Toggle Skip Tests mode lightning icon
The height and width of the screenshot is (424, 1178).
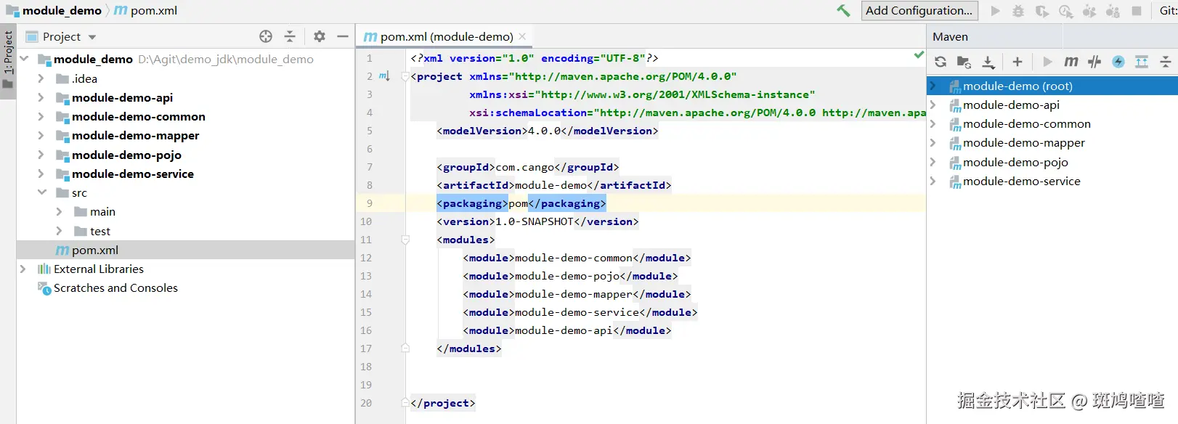click(x=1118, y=62)
